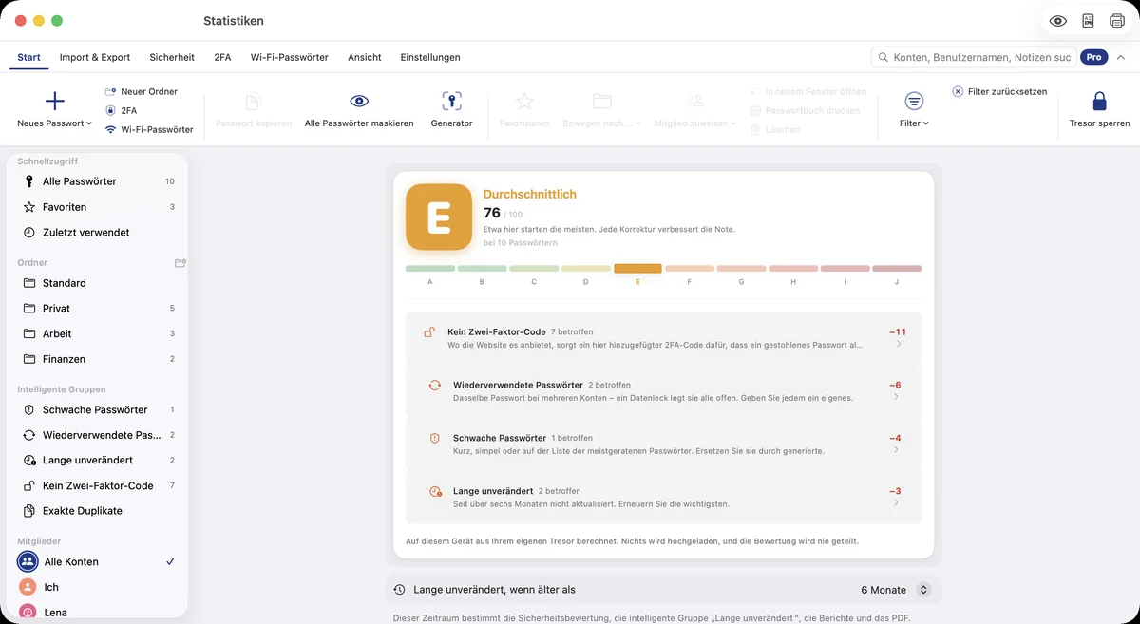1140x624 pixels.
Task: Click the 2FA shield button in the toolbar
Action: click(121, 110)
